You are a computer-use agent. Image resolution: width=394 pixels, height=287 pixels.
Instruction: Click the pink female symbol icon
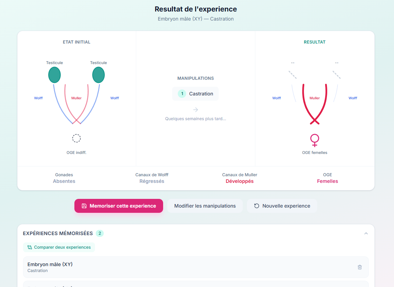315,140
